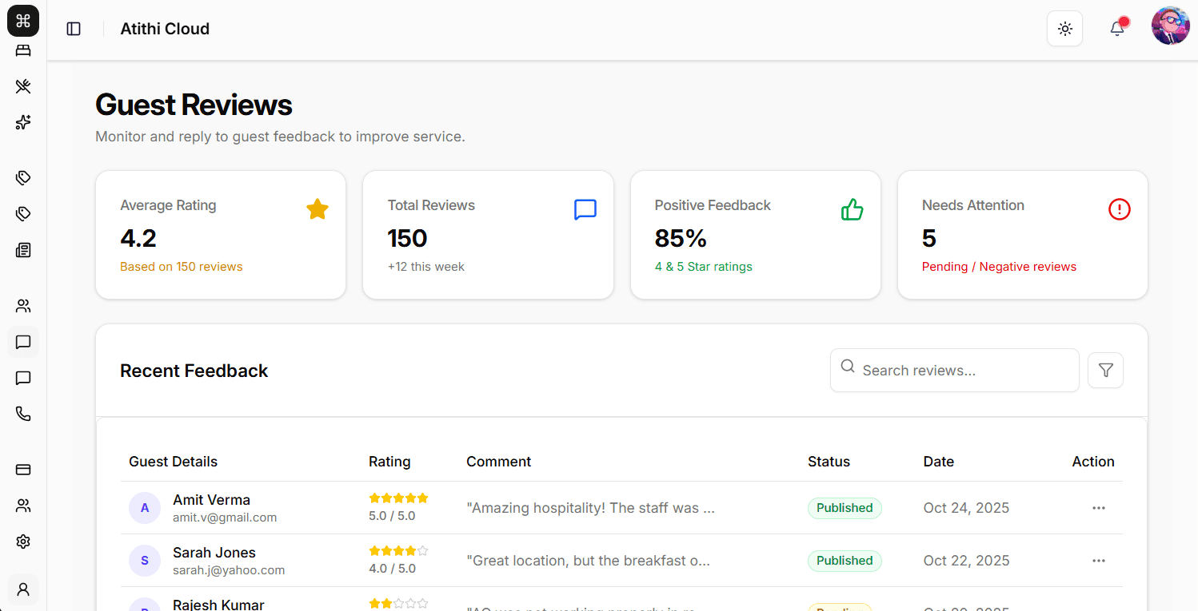
Task: Open the user avatar menu
Action: (x=1170, y=26)
